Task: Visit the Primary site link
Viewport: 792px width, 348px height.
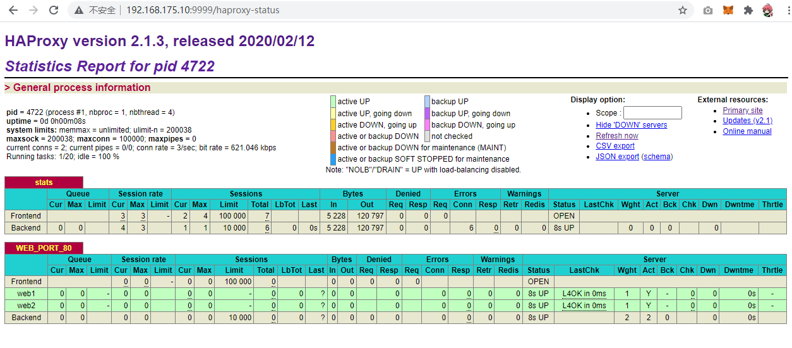Action: (742, 111)
